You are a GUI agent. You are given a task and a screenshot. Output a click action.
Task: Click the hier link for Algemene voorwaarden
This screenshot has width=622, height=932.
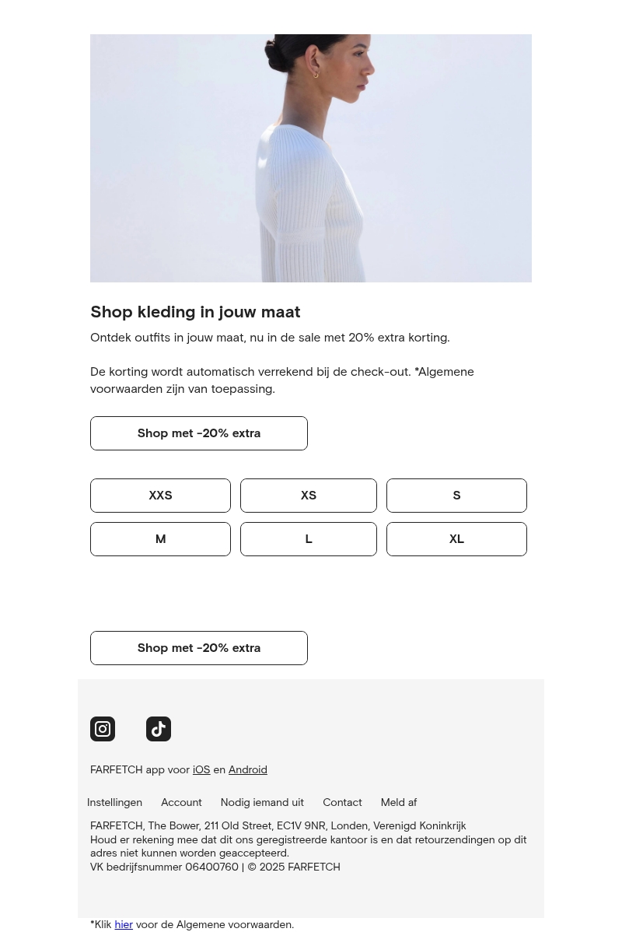[124, 924]
